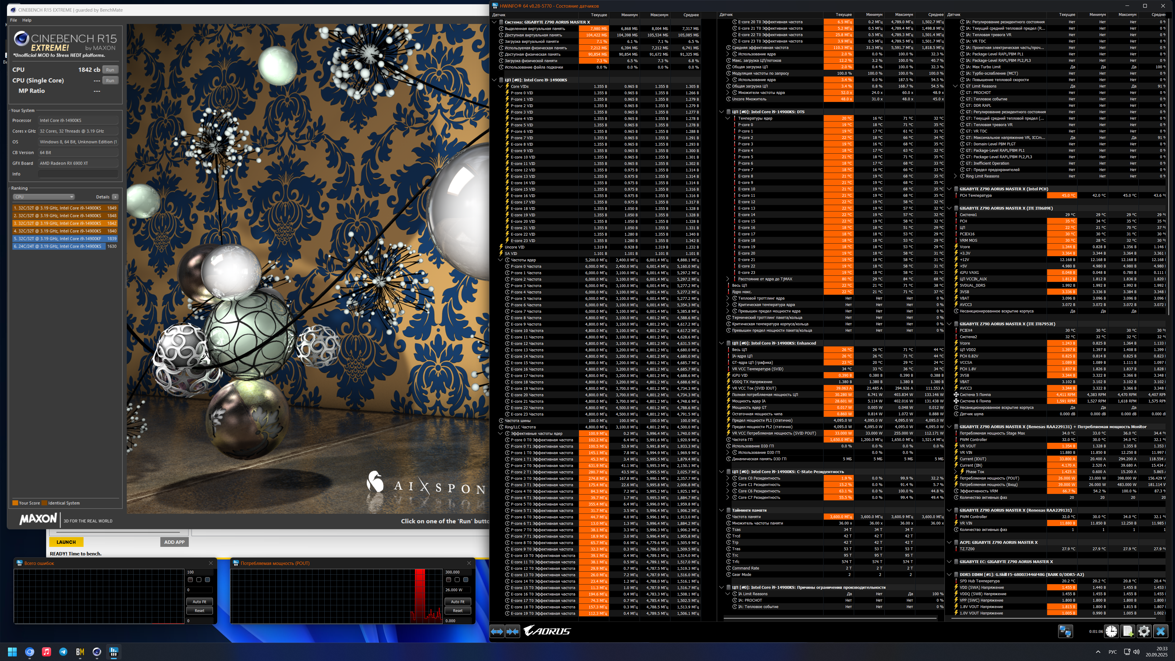Viewport: 1175px width, 661px height.
Task: Toggle middle checkbox in Всего ошибок graph window
Action: pyautogui.click(x=199, y=580)
